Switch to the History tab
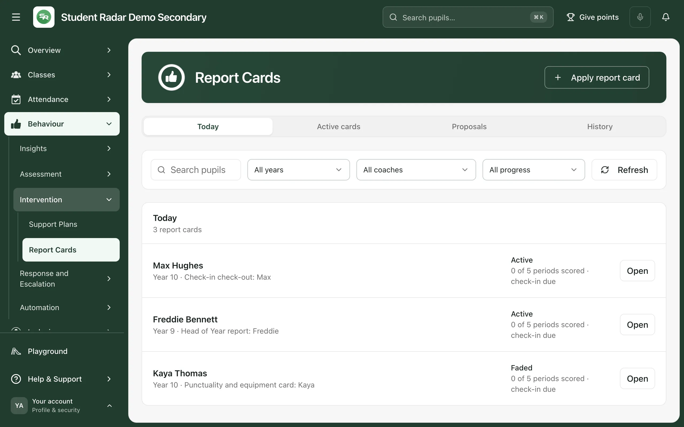 (600, 126)
